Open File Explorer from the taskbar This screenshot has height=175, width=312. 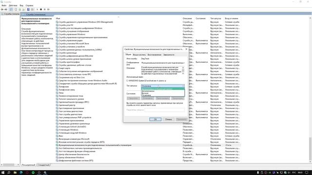click(15, 173)
